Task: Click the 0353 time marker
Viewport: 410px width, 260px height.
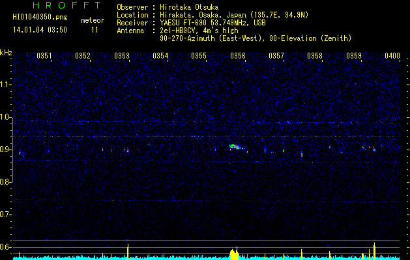Action: point(122,56)
